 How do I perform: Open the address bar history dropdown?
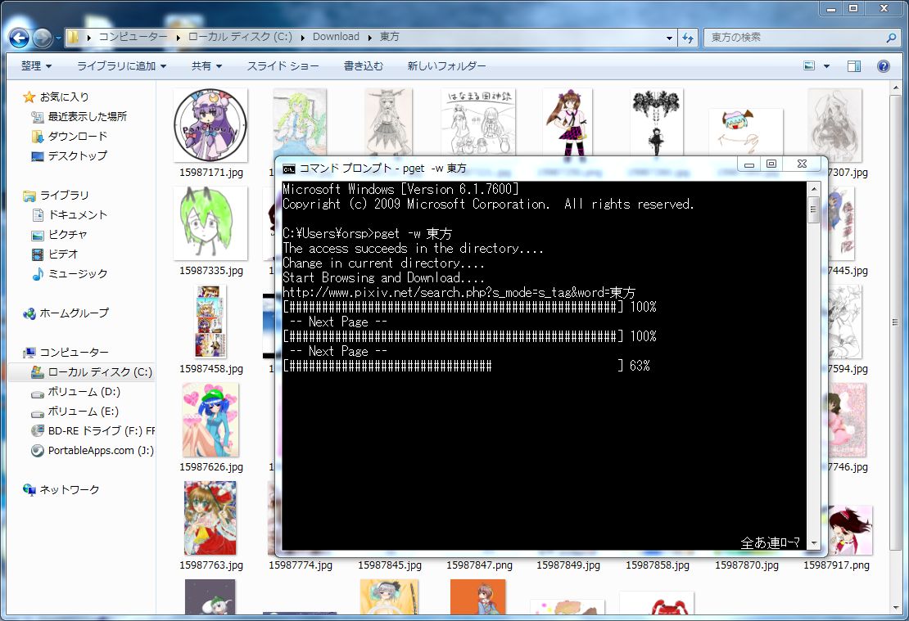pos(670,38)
